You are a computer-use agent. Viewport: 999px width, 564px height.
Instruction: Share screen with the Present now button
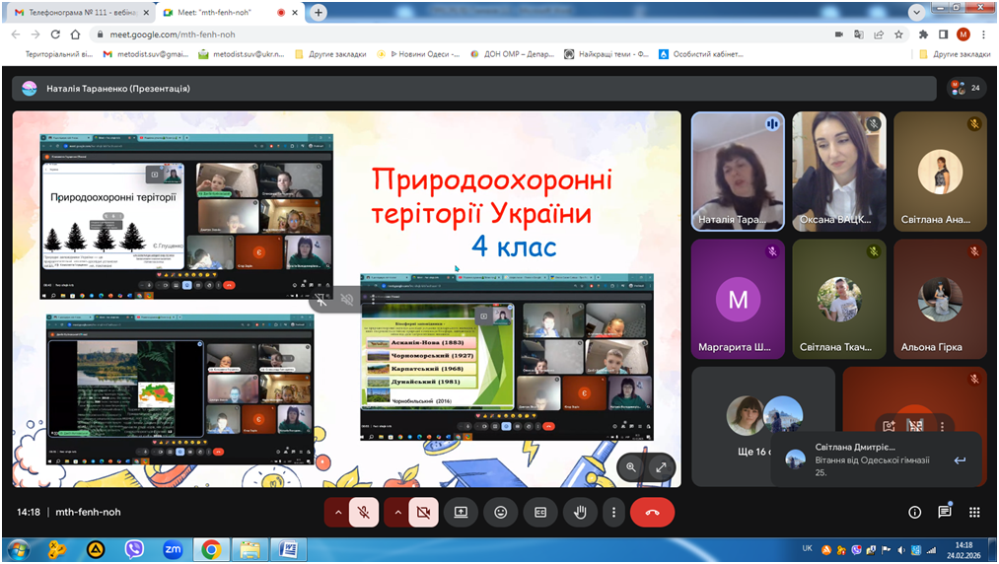(x=461, y=513)
